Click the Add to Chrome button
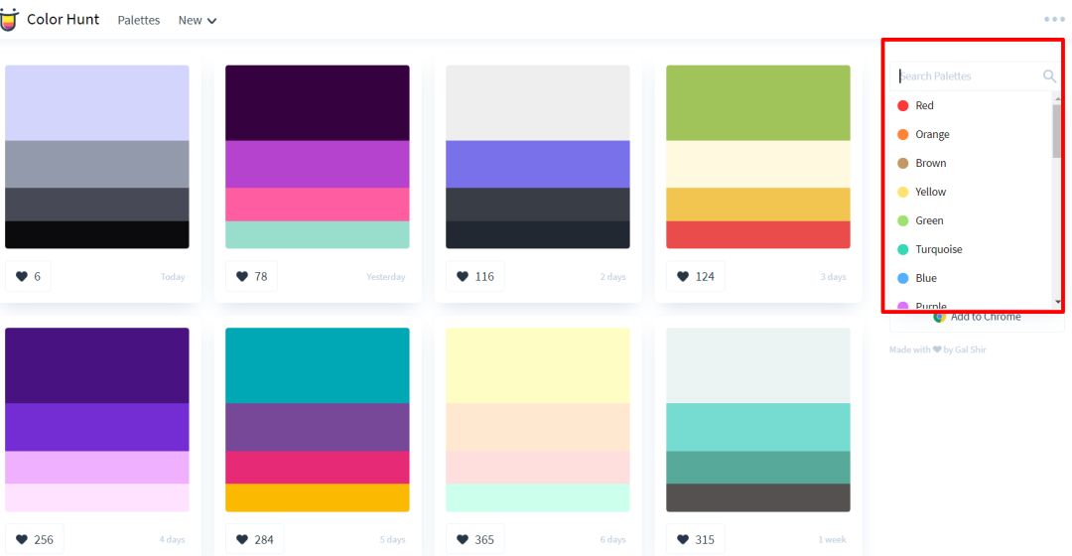The image size is (1072, 556). [977, 318]
